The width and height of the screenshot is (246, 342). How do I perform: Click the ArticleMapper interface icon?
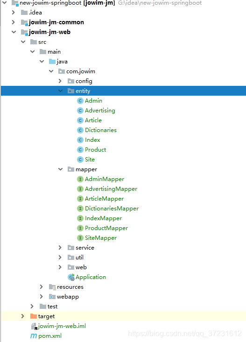point(80,199)
